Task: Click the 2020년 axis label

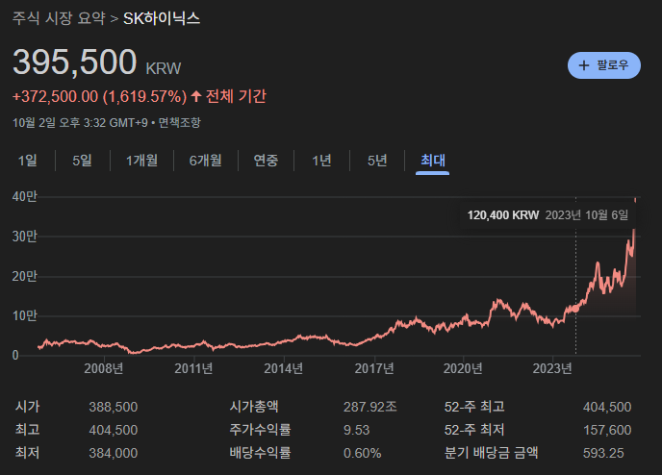Action: pos(463,368)
